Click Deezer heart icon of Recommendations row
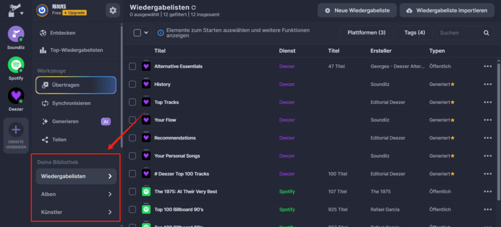 pos(146,138)
